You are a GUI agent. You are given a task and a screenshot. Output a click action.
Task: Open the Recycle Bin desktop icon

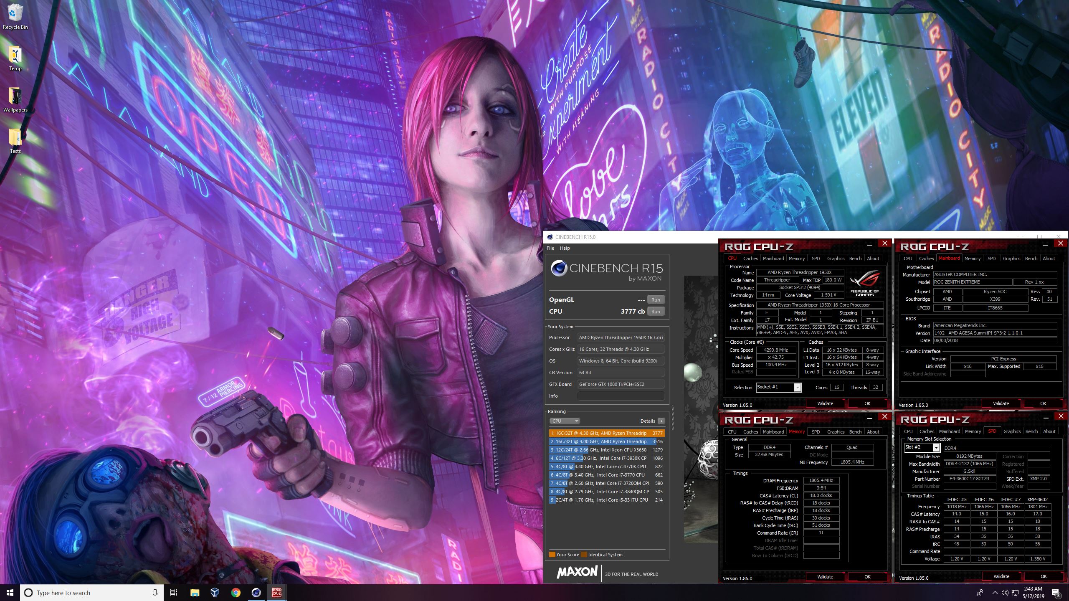[x=15, y=17]
